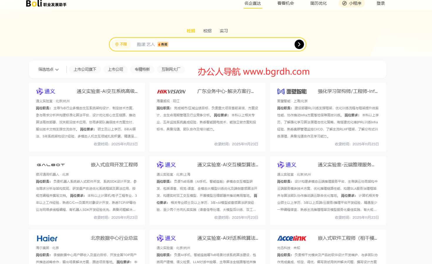Toggle the 互联网大厂 filter

171,69
